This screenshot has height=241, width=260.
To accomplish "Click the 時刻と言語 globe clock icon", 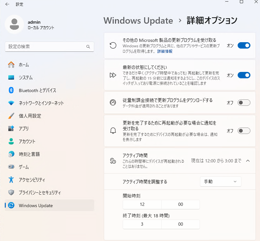I will coord(11,154).
